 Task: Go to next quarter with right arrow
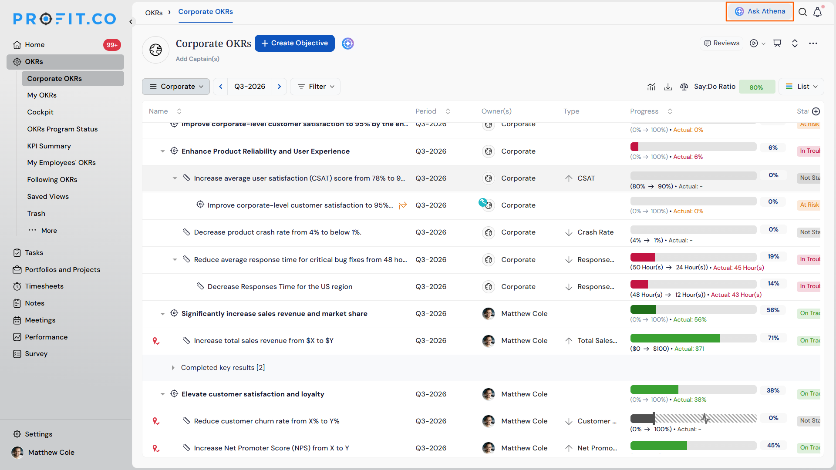280,87
